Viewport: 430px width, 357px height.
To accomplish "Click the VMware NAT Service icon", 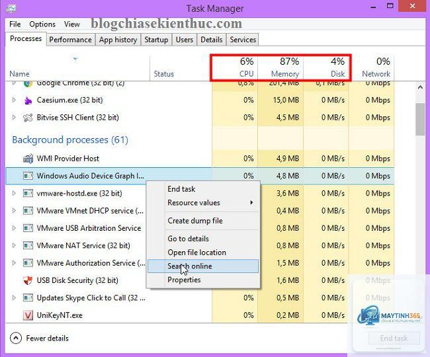I will [x=28, y=246].
